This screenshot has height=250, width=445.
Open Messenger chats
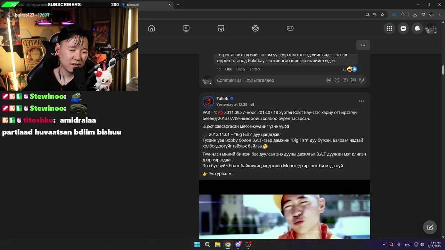coord(403,28)
